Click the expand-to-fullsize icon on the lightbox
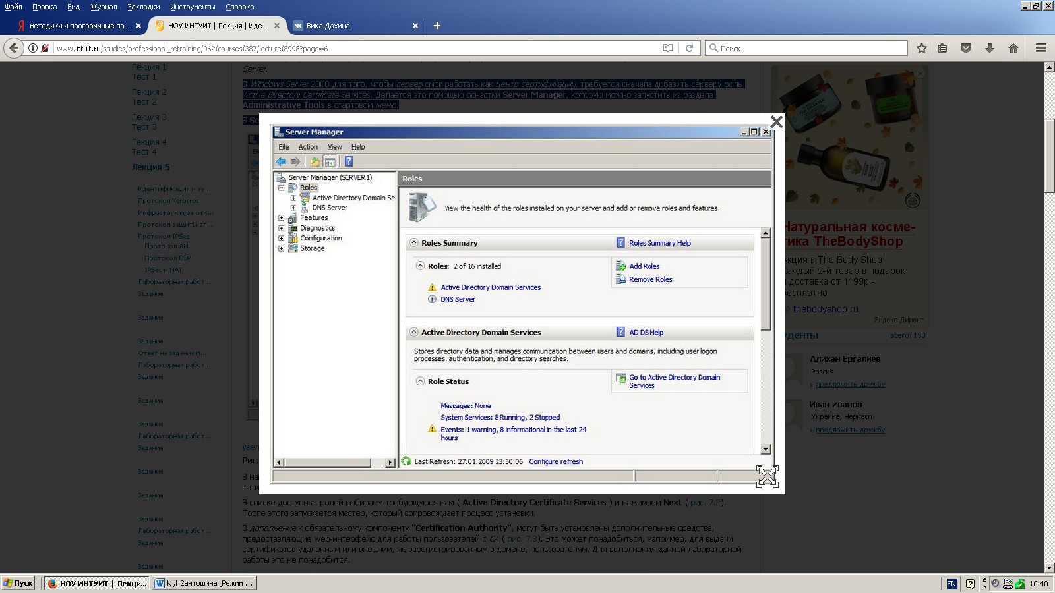Image resolution: width=1055 pixels, height=593 pixels. click(x=767, y=476)
